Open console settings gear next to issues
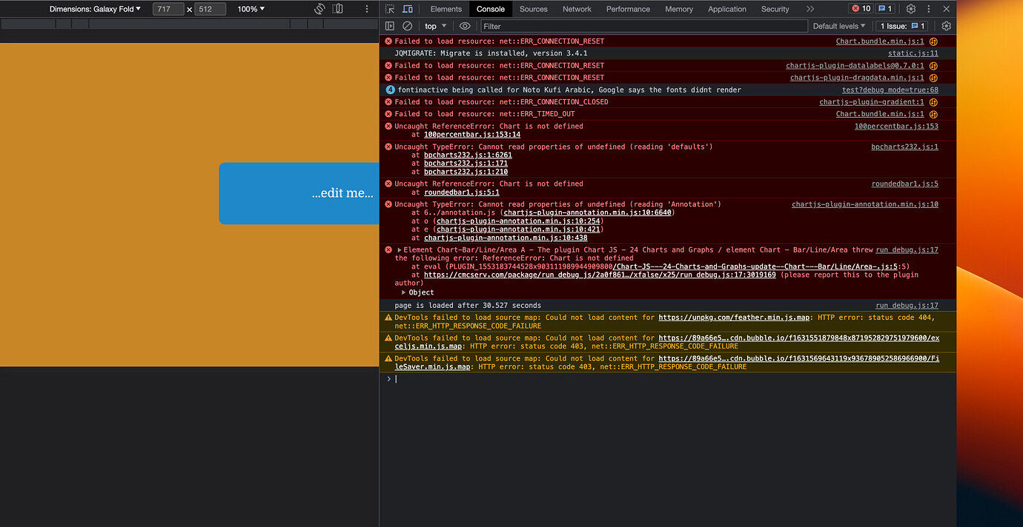This screenshot has width=1023, height=527. 946,26
